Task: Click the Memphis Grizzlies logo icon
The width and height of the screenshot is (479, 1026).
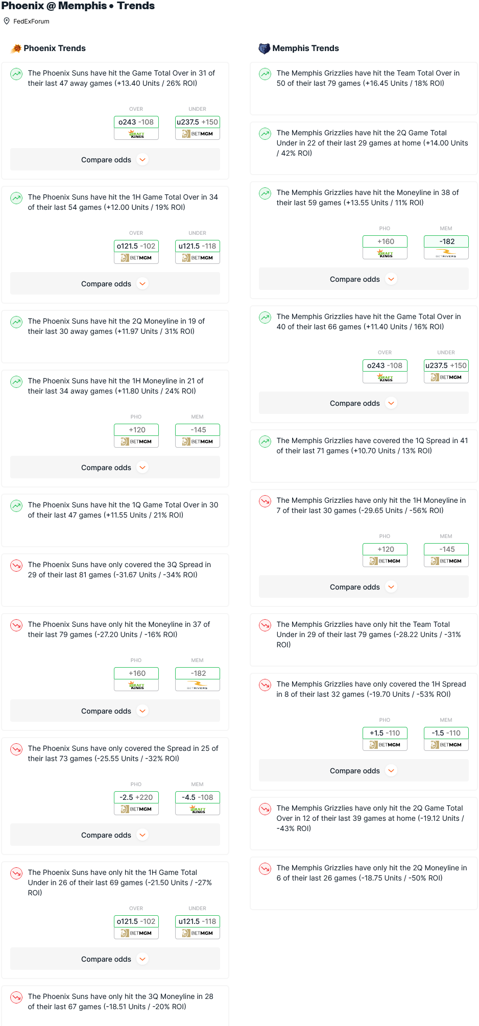Action: (x=264, y=48)
